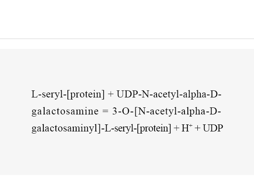Image resolution: width=254 pixels, height=192 pixels.
Task: Click the 3-O- prefix text
Action: click(x=123, y=111)
